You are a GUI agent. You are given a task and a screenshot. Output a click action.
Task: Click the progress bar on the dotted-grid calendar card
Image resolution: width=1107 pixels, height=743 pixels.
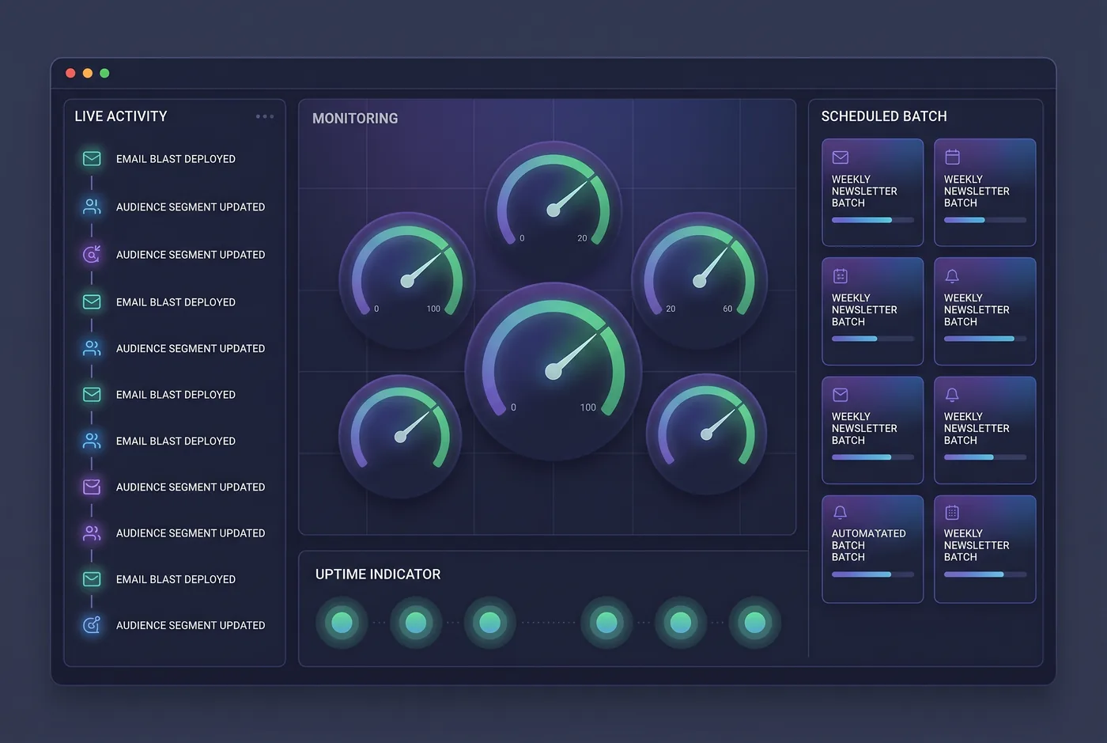click(985, 574)
